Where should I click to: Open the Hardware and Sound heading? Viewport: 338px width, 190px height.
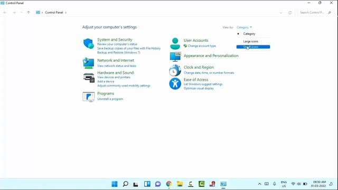pos(115,73)
